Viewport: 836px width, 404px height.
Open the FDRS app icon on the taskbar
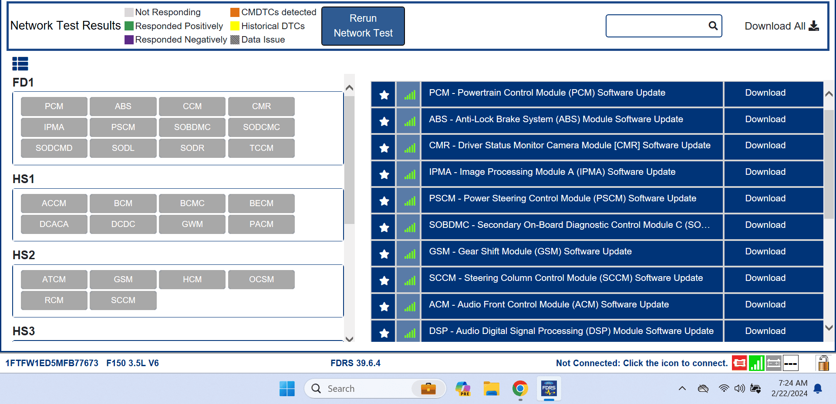click(x=549, y=388)
